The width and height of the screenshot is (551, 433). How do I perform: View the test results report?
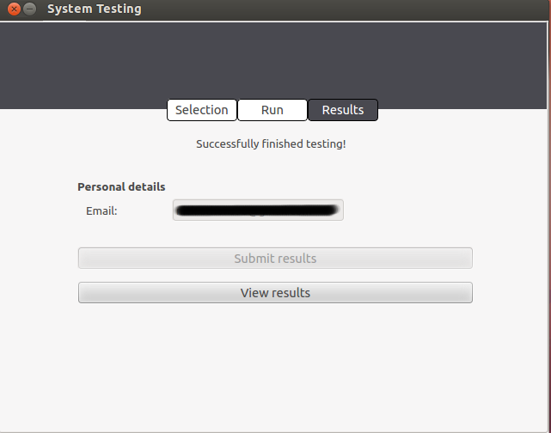click(275, 293)
